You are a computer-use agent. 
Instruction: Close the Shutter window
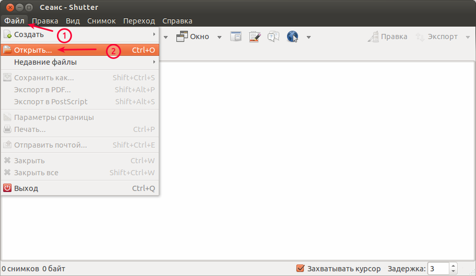pyautogui.click(x=10, y=7)
